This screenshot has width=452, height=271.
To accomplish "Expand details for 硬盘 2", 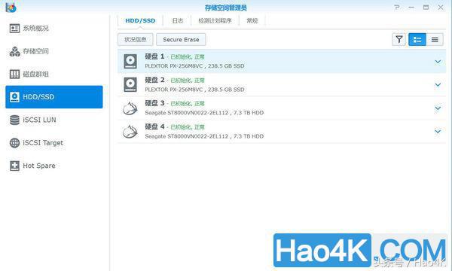I will pos(438,84).
